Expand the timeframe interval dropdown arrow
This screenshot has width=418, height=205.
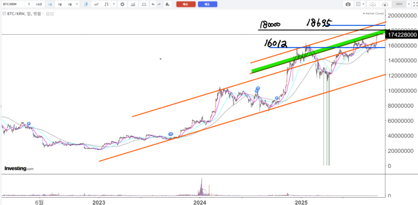point(77,4)
